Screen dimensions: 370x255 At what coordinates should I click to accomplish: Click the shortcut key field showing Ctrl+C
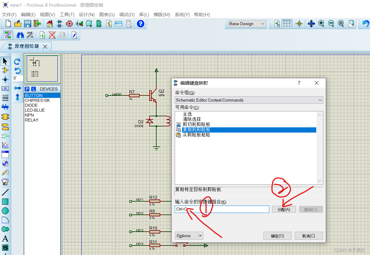(x=222, y=209)
